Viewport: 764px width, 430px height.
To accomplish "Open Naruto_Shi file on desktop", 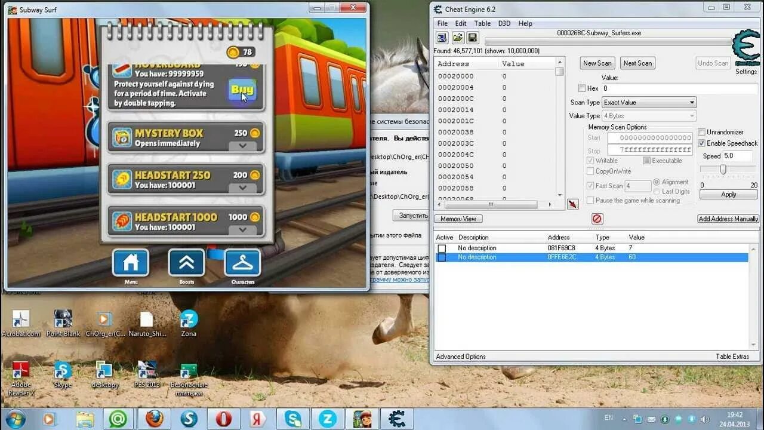I will click(147, 323).
